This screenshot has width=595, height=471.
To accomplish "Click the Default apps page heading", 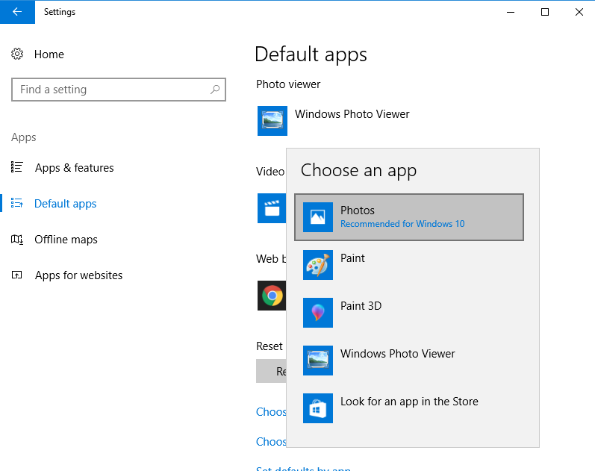I will pos(311,54).
